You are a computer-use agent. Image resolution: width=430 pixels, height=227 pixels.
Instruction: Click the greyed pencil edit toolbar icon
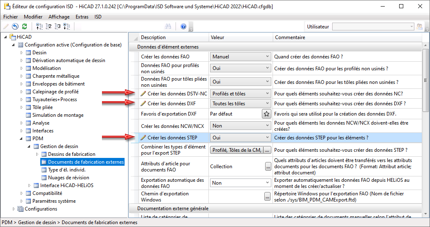coord(6,26)
